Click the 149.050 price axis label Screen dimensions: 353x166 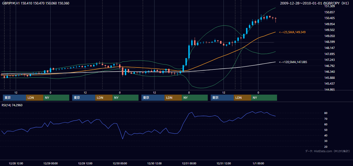(x=330, y=36)
